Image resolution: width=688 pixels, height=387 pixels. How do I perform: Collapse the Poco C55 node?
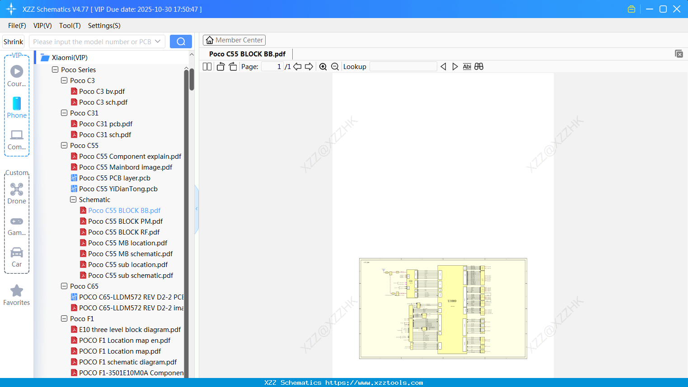pos(64,146)
